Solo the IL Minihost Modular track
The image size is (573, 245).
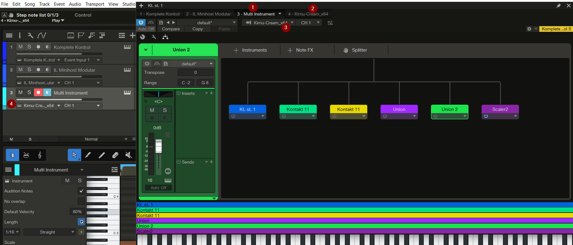pos(29,69)
